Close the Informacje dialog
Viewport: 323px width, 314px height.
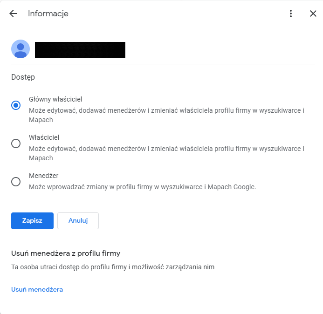(313, 14)
